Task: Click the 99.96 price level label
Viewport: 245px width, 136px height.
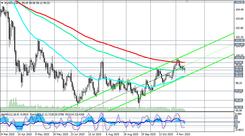Action: point(239,62)
